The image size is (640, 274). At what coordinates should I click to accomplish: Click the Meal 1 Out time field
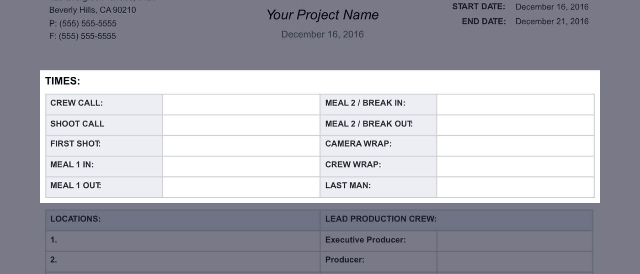click(x=241, y=187)
